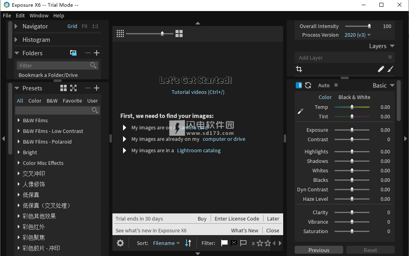Expand the Bright preset group

[x=19, y=152]
